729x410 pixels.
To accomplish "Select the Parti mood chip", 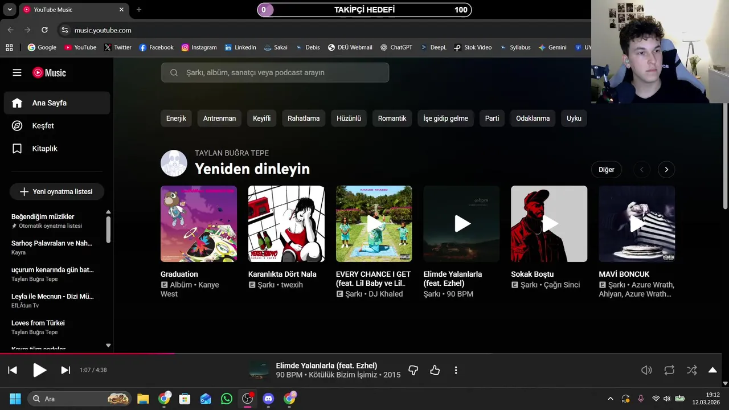I will (492, 118).
